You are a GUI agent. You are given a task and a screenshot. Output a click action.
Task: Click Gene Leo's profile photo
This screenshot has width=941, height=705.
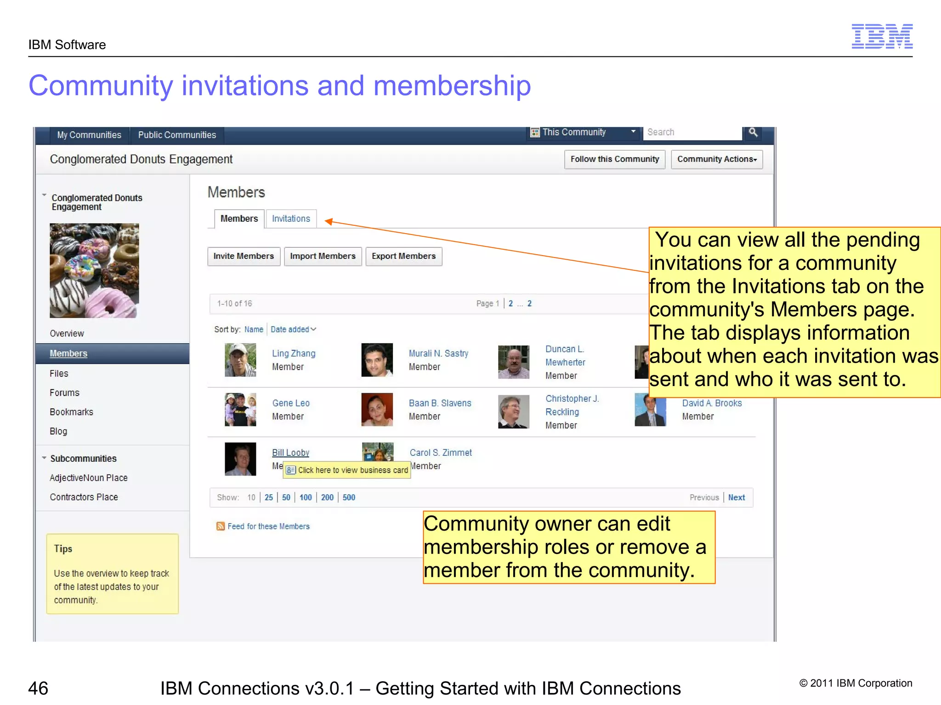[x=240, y=409]
